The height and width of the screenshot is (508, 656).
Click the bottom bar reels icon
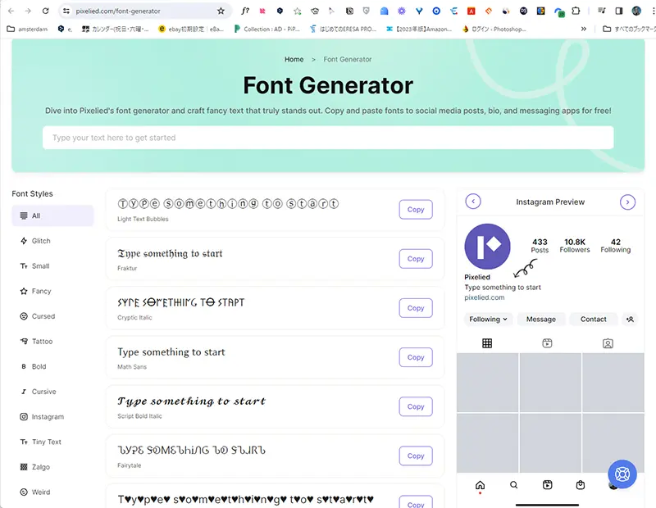click(x=547, y=485)
